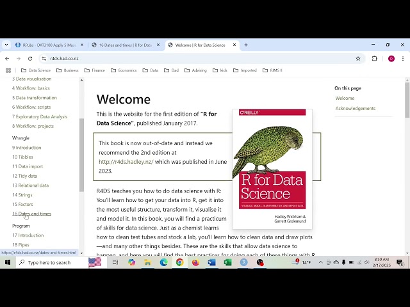Open the bookmarks apps grid icon
Image resolution: width=410 pixels, height=307 pixels.
(8, 70)
